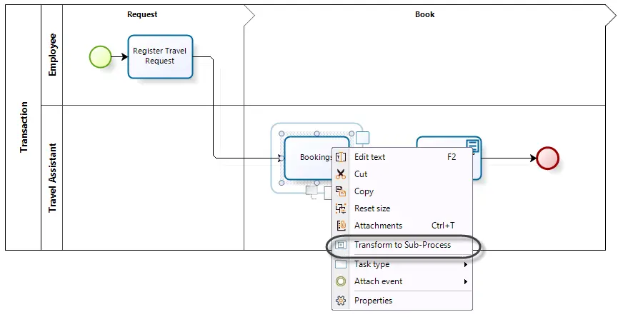623x317 pixels.
Task: Click the Ctrl+T shortcut label
Action: click(443, 225)
